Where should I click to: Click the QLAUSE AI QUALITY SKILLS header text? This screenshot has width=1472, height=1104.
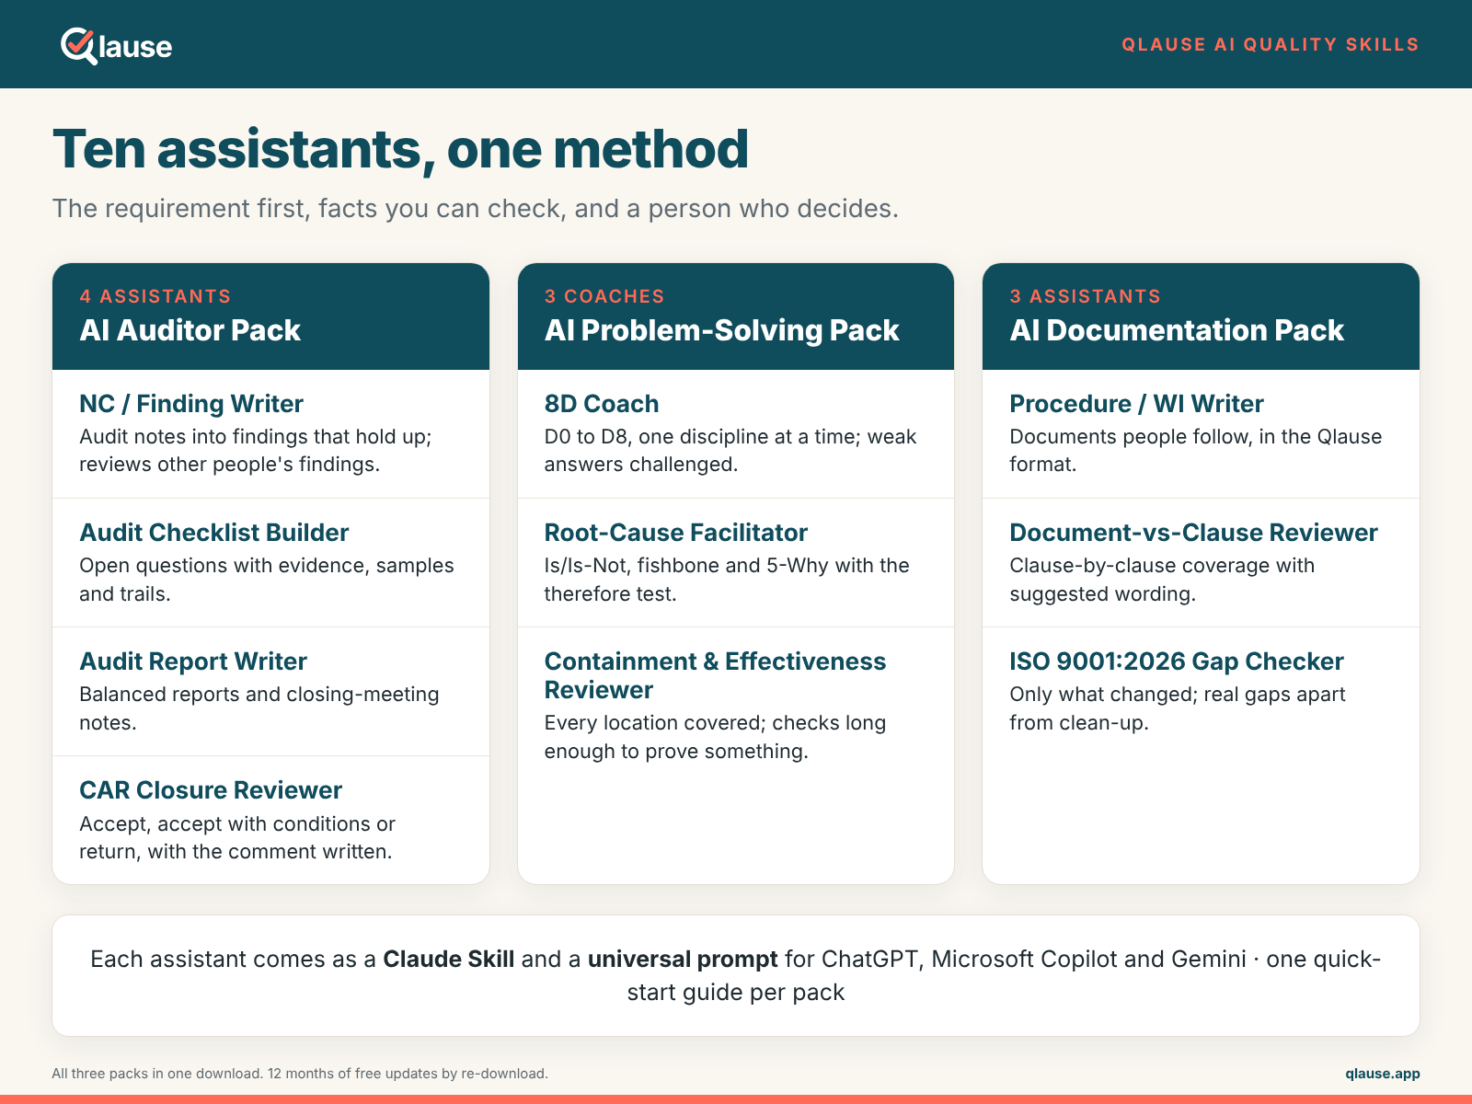point(1270,44)
